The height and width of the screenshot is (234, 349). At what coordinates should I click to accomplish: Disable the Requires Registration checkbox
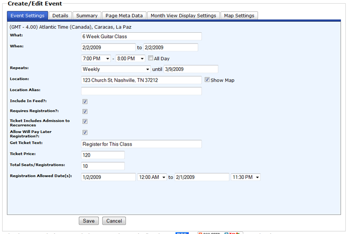pos(85,111)
